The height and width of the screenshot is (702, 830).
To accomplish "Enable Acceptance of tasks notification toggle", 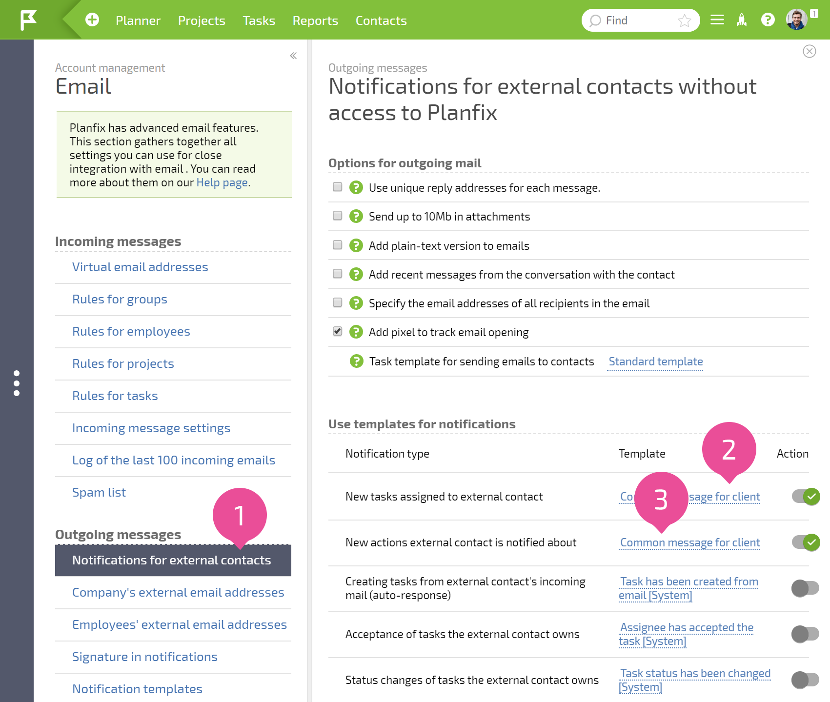I will pyautogui.click(x=805, y=634).
